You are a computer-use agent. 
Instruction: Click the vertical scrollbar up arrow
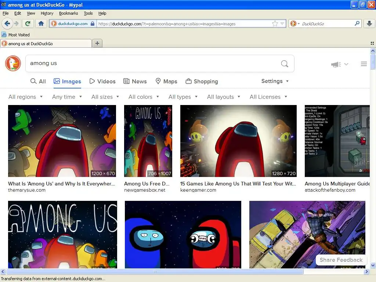(373, 51)
